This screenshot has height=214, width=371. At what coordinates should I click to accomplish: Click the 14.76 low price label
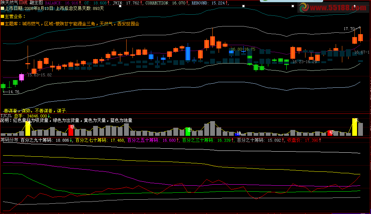coord(14,92)
